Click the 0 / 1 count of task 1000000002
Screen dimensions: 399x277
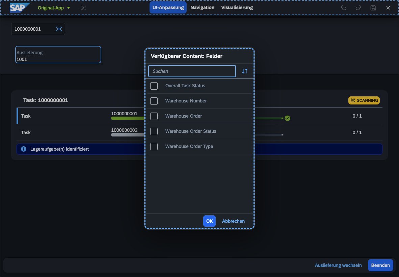(357, 132)
